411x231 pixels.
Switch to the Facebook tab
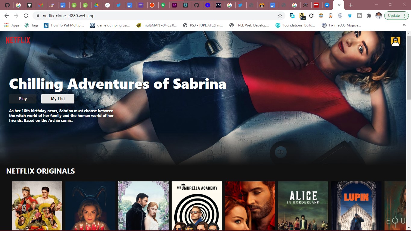click(x=327, y=5)
